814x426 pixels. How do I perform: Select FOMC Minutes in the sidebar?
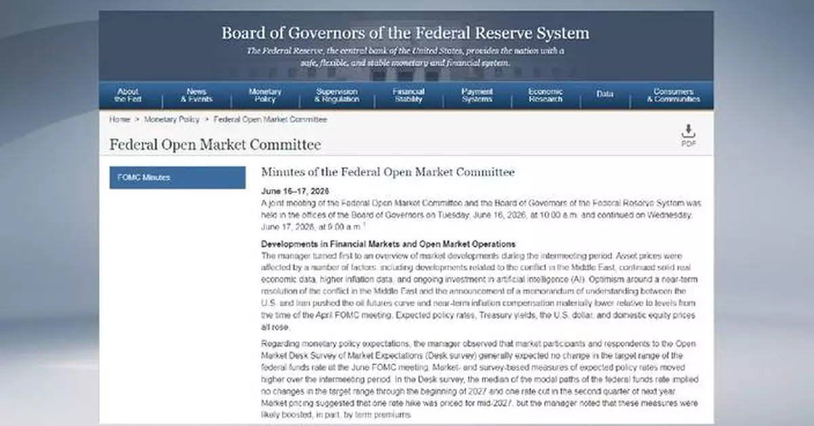point(177,177)
